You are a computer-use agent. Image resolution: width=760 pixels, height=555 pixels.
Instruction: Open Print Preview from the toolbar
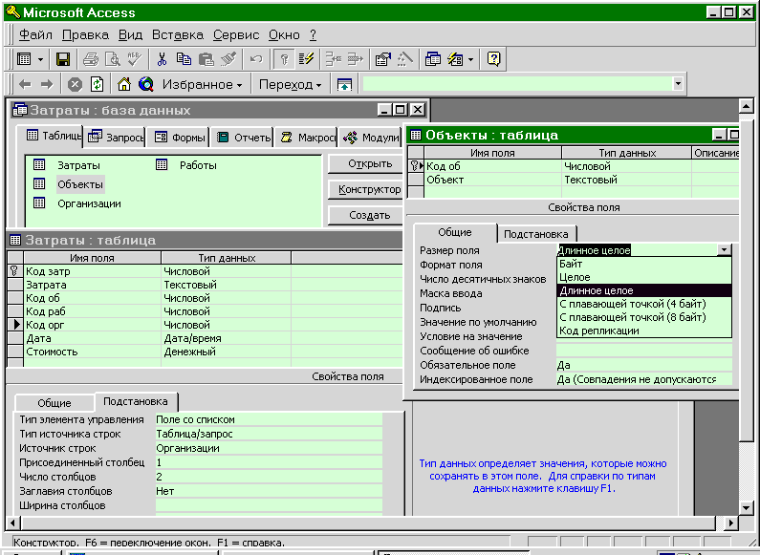113,59
